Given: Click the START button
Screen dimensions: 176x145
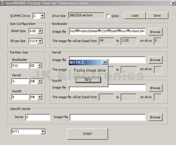Looking at the screenshot, I should click(88, 134).
